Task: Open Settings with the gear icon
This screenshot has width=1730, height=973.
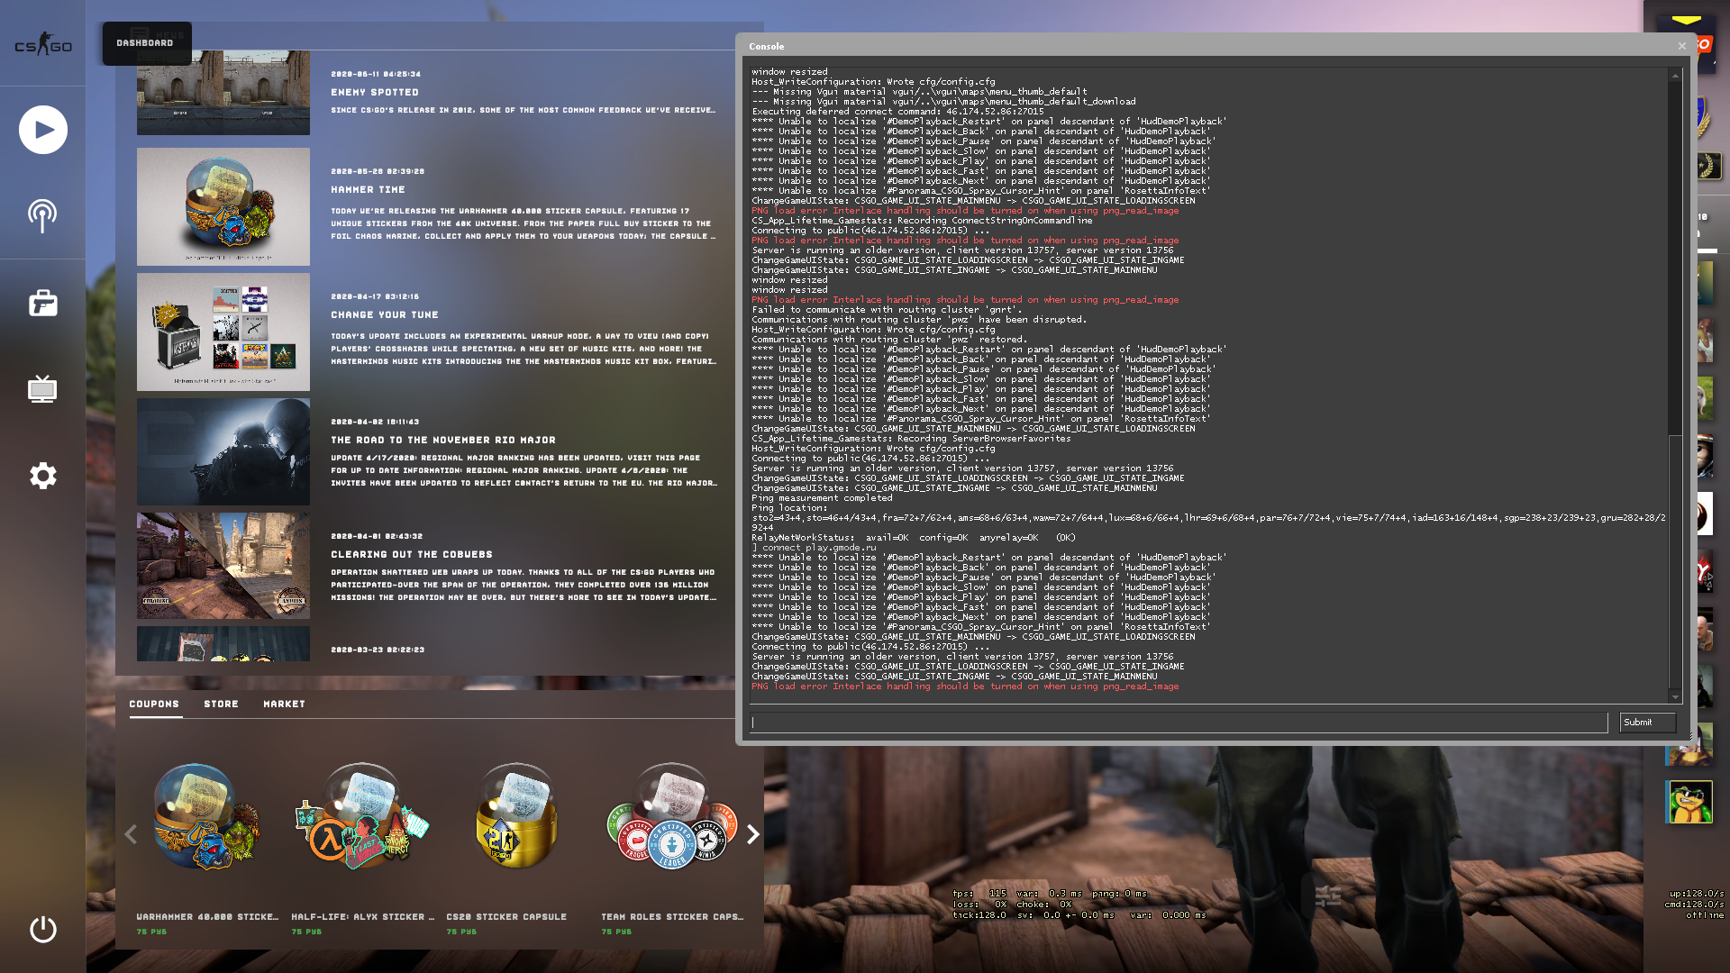Action: coord(42,476)
